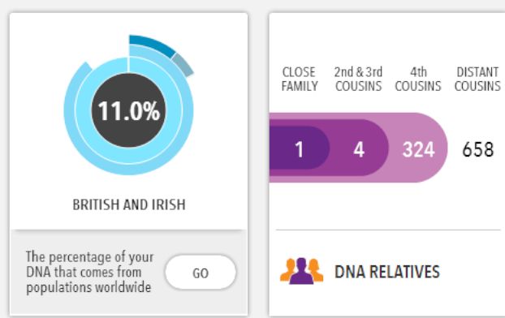
Task: Select the 4th Cousins count 324
Action: click(418, 149)
